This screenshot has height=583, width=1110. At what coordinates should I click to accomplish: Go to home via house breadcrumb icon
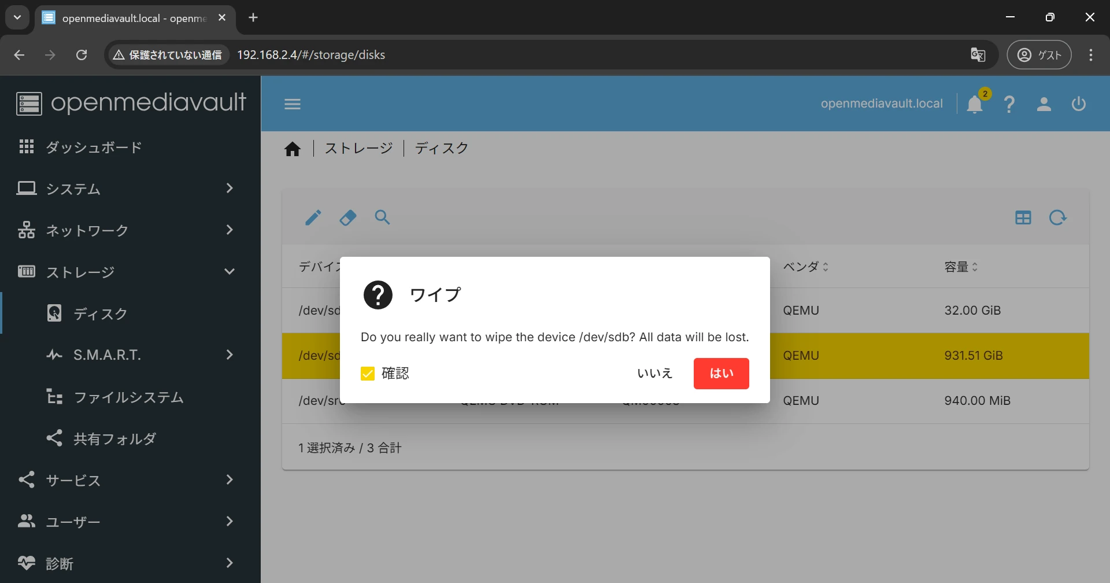[x=293, y=149]
